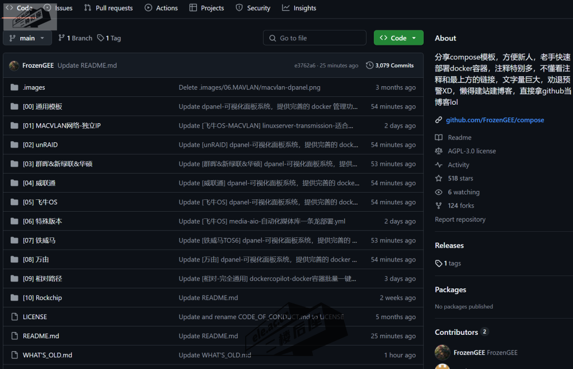The width and height of the screenshot is (573, 369).
Task: Open the main branch selector dropdown
Action: tap(27, 38)
